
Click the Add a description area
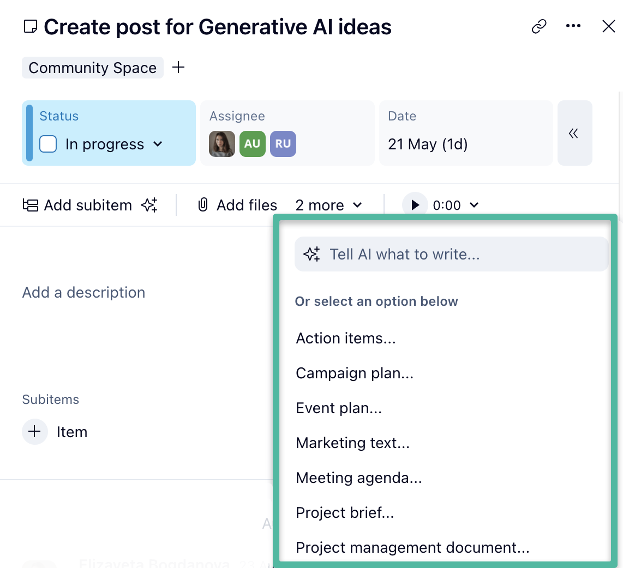84,292
